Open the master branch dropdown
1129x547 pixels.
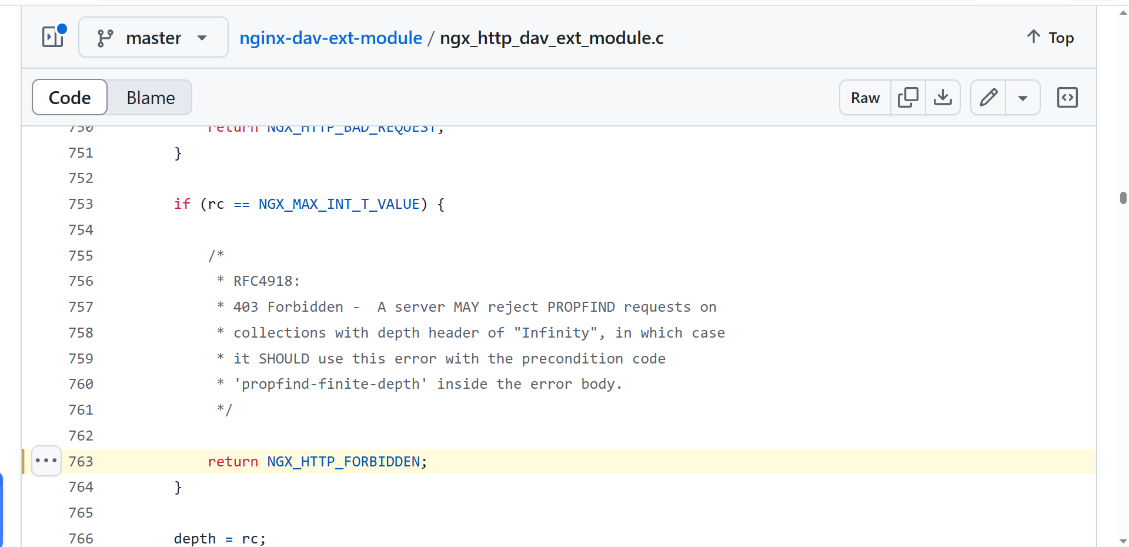point(153,38)
